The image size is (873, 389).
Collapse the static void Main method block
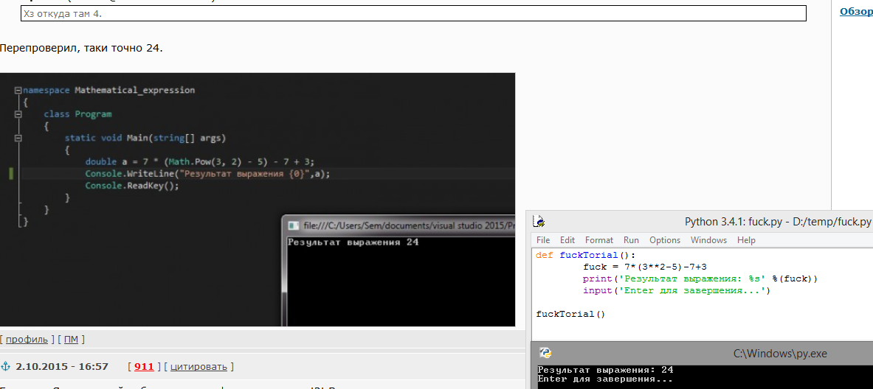coord(18,138)
